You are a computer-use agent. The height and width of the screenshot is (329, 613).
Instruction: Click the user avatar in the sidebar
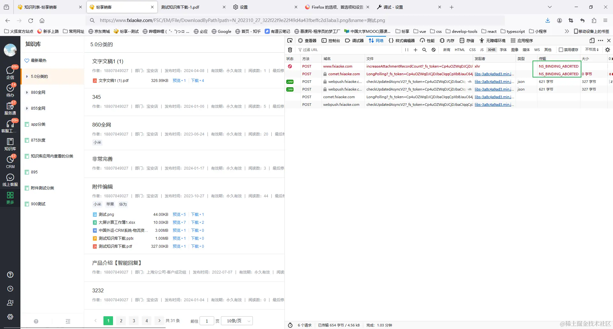coord(10,50)
